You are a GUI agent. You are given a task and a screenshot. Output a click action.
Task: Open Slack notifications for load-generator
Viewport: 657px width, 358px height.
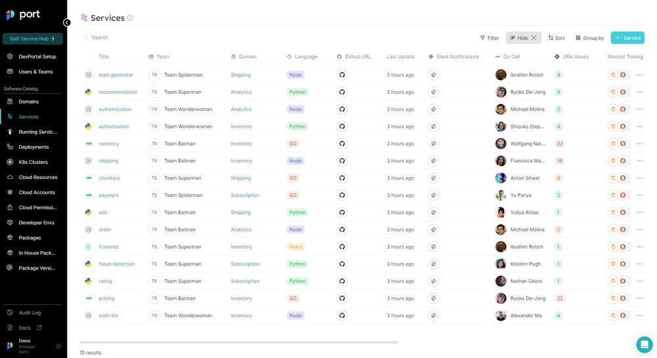click(x=434, y=75)
